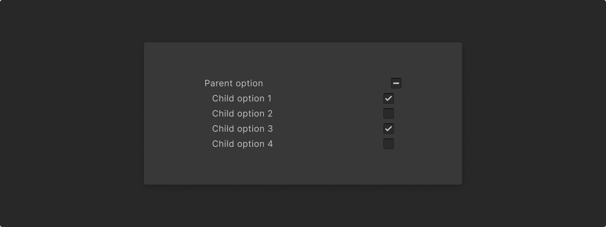Select all children via the mixed-state parent checkbox

pyautogui.click(x=396, y=83)
